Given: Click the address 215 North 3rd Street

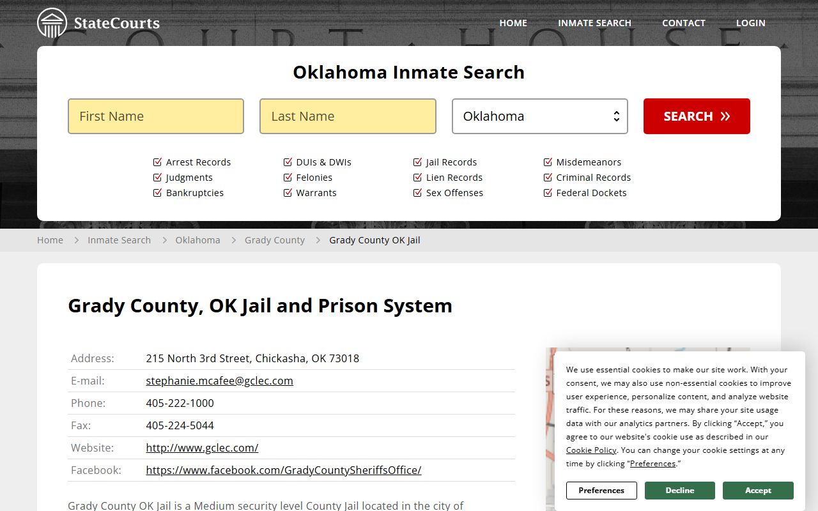Looking at the screenshot, I should [x=199, y=358].
